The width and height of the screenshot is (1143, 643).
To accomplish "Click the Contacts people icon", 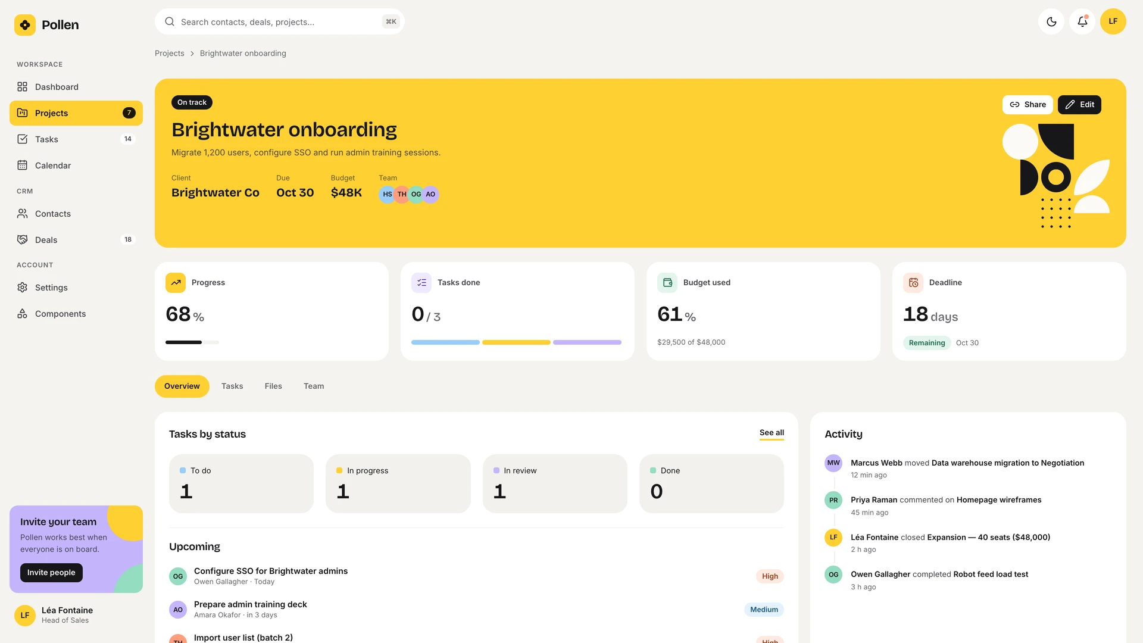I will click(23, 214).
